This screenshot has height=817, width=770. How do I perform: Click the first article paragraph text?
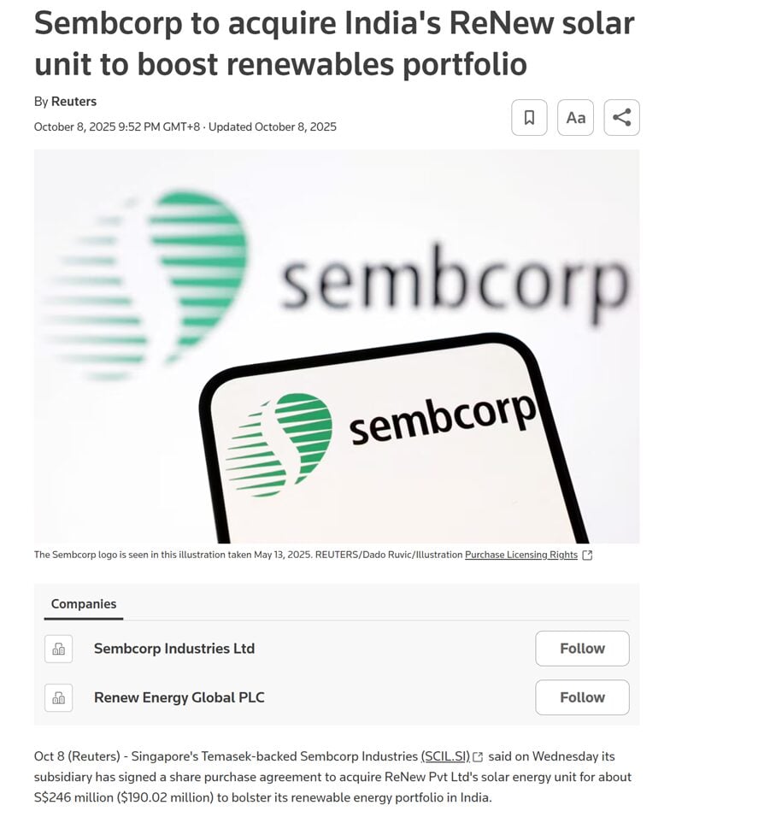click(x=333, y=777)
